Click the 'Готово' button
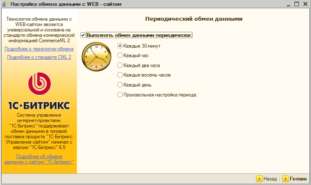Image resolution: width=311 pixels, height=185 pixels. [x=295, y=179]
